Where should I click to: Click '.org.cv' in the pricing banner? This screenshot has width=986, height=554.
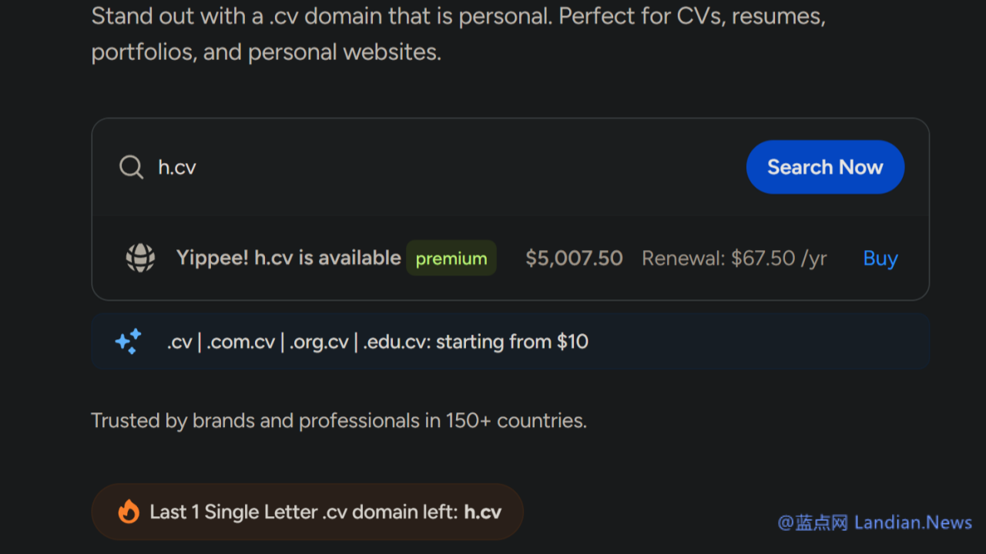click(x=319, y=342)
